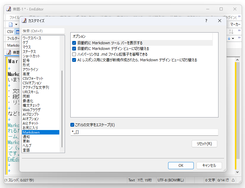Open the マーカー dropdown on the right
Screen dimensions: 245x188
[235, 24]
